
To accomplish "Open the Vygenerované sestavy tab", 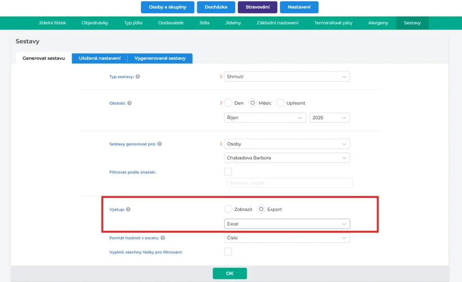I will [x=160, y=59].
